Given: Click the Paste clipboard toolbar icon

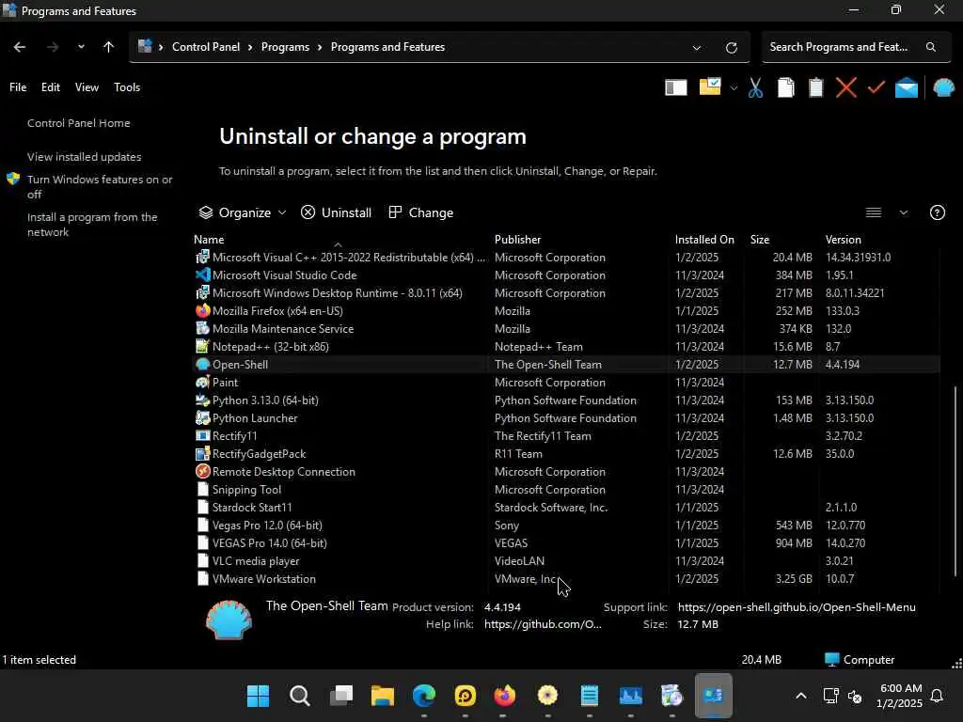Looking at the screenshot, I should click(x=815, y=87).
